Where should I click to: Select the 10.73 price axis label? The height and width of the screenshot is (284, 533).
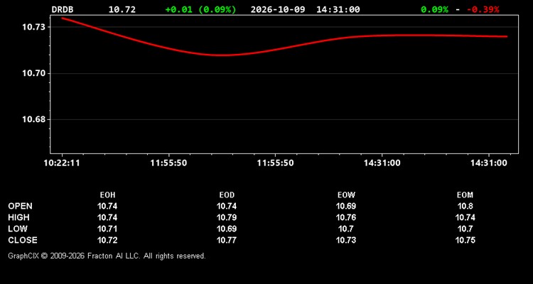point(33,27)
